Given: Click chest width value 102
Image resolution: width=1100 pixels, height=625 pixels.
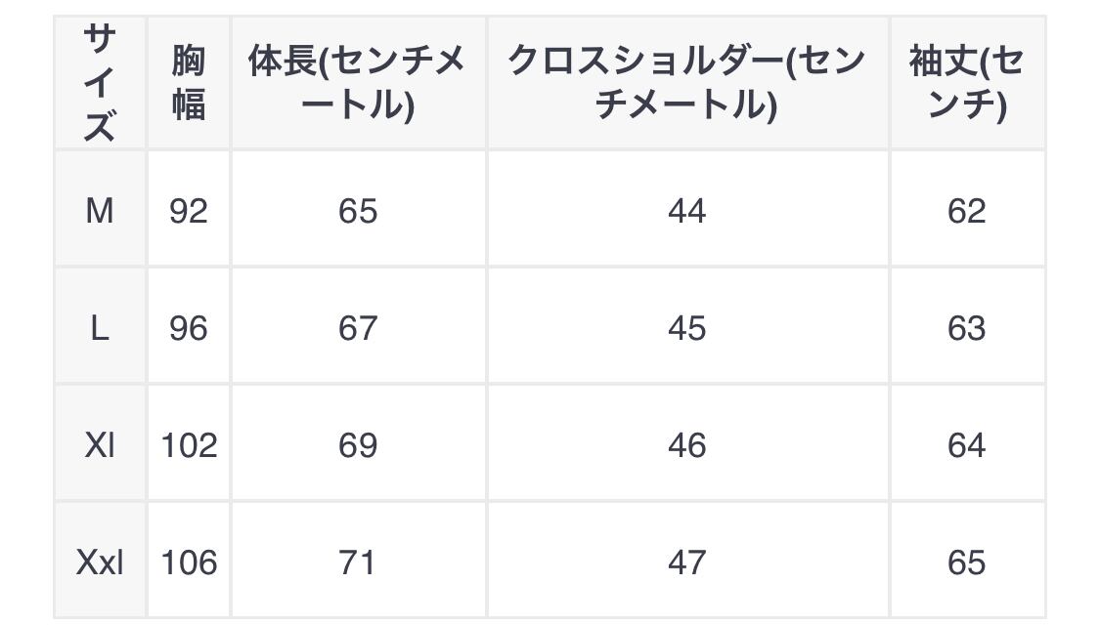Looking at the screenshot, I should click(x=188, y=445).
